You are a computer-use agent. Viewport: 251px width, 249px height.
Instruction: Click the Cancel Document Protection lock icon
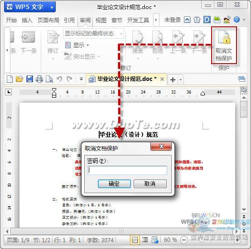coord(224,37)
